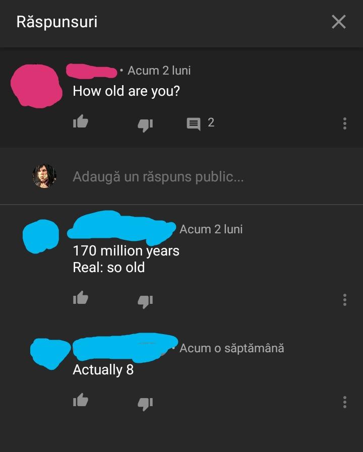Like the "170 million years" reply
363x452 pixels.
tap(81, 298)
